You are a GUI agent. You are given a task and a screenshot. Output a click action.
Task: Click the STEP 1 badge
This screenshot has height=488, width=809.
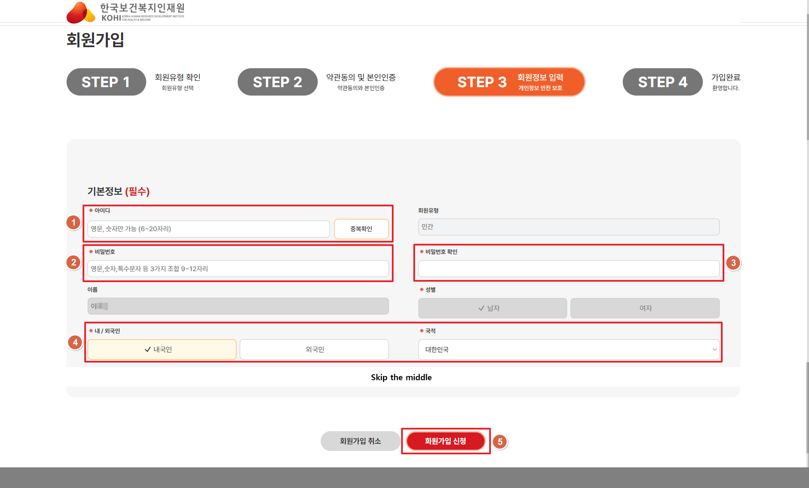[x=106, y=82]
